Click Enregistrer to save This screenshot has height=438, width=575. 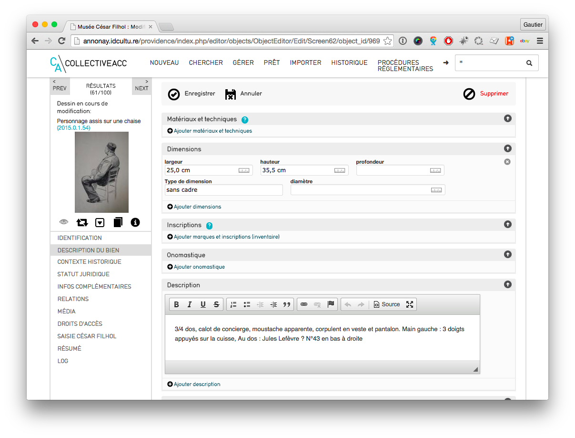(x=192, y=94)
